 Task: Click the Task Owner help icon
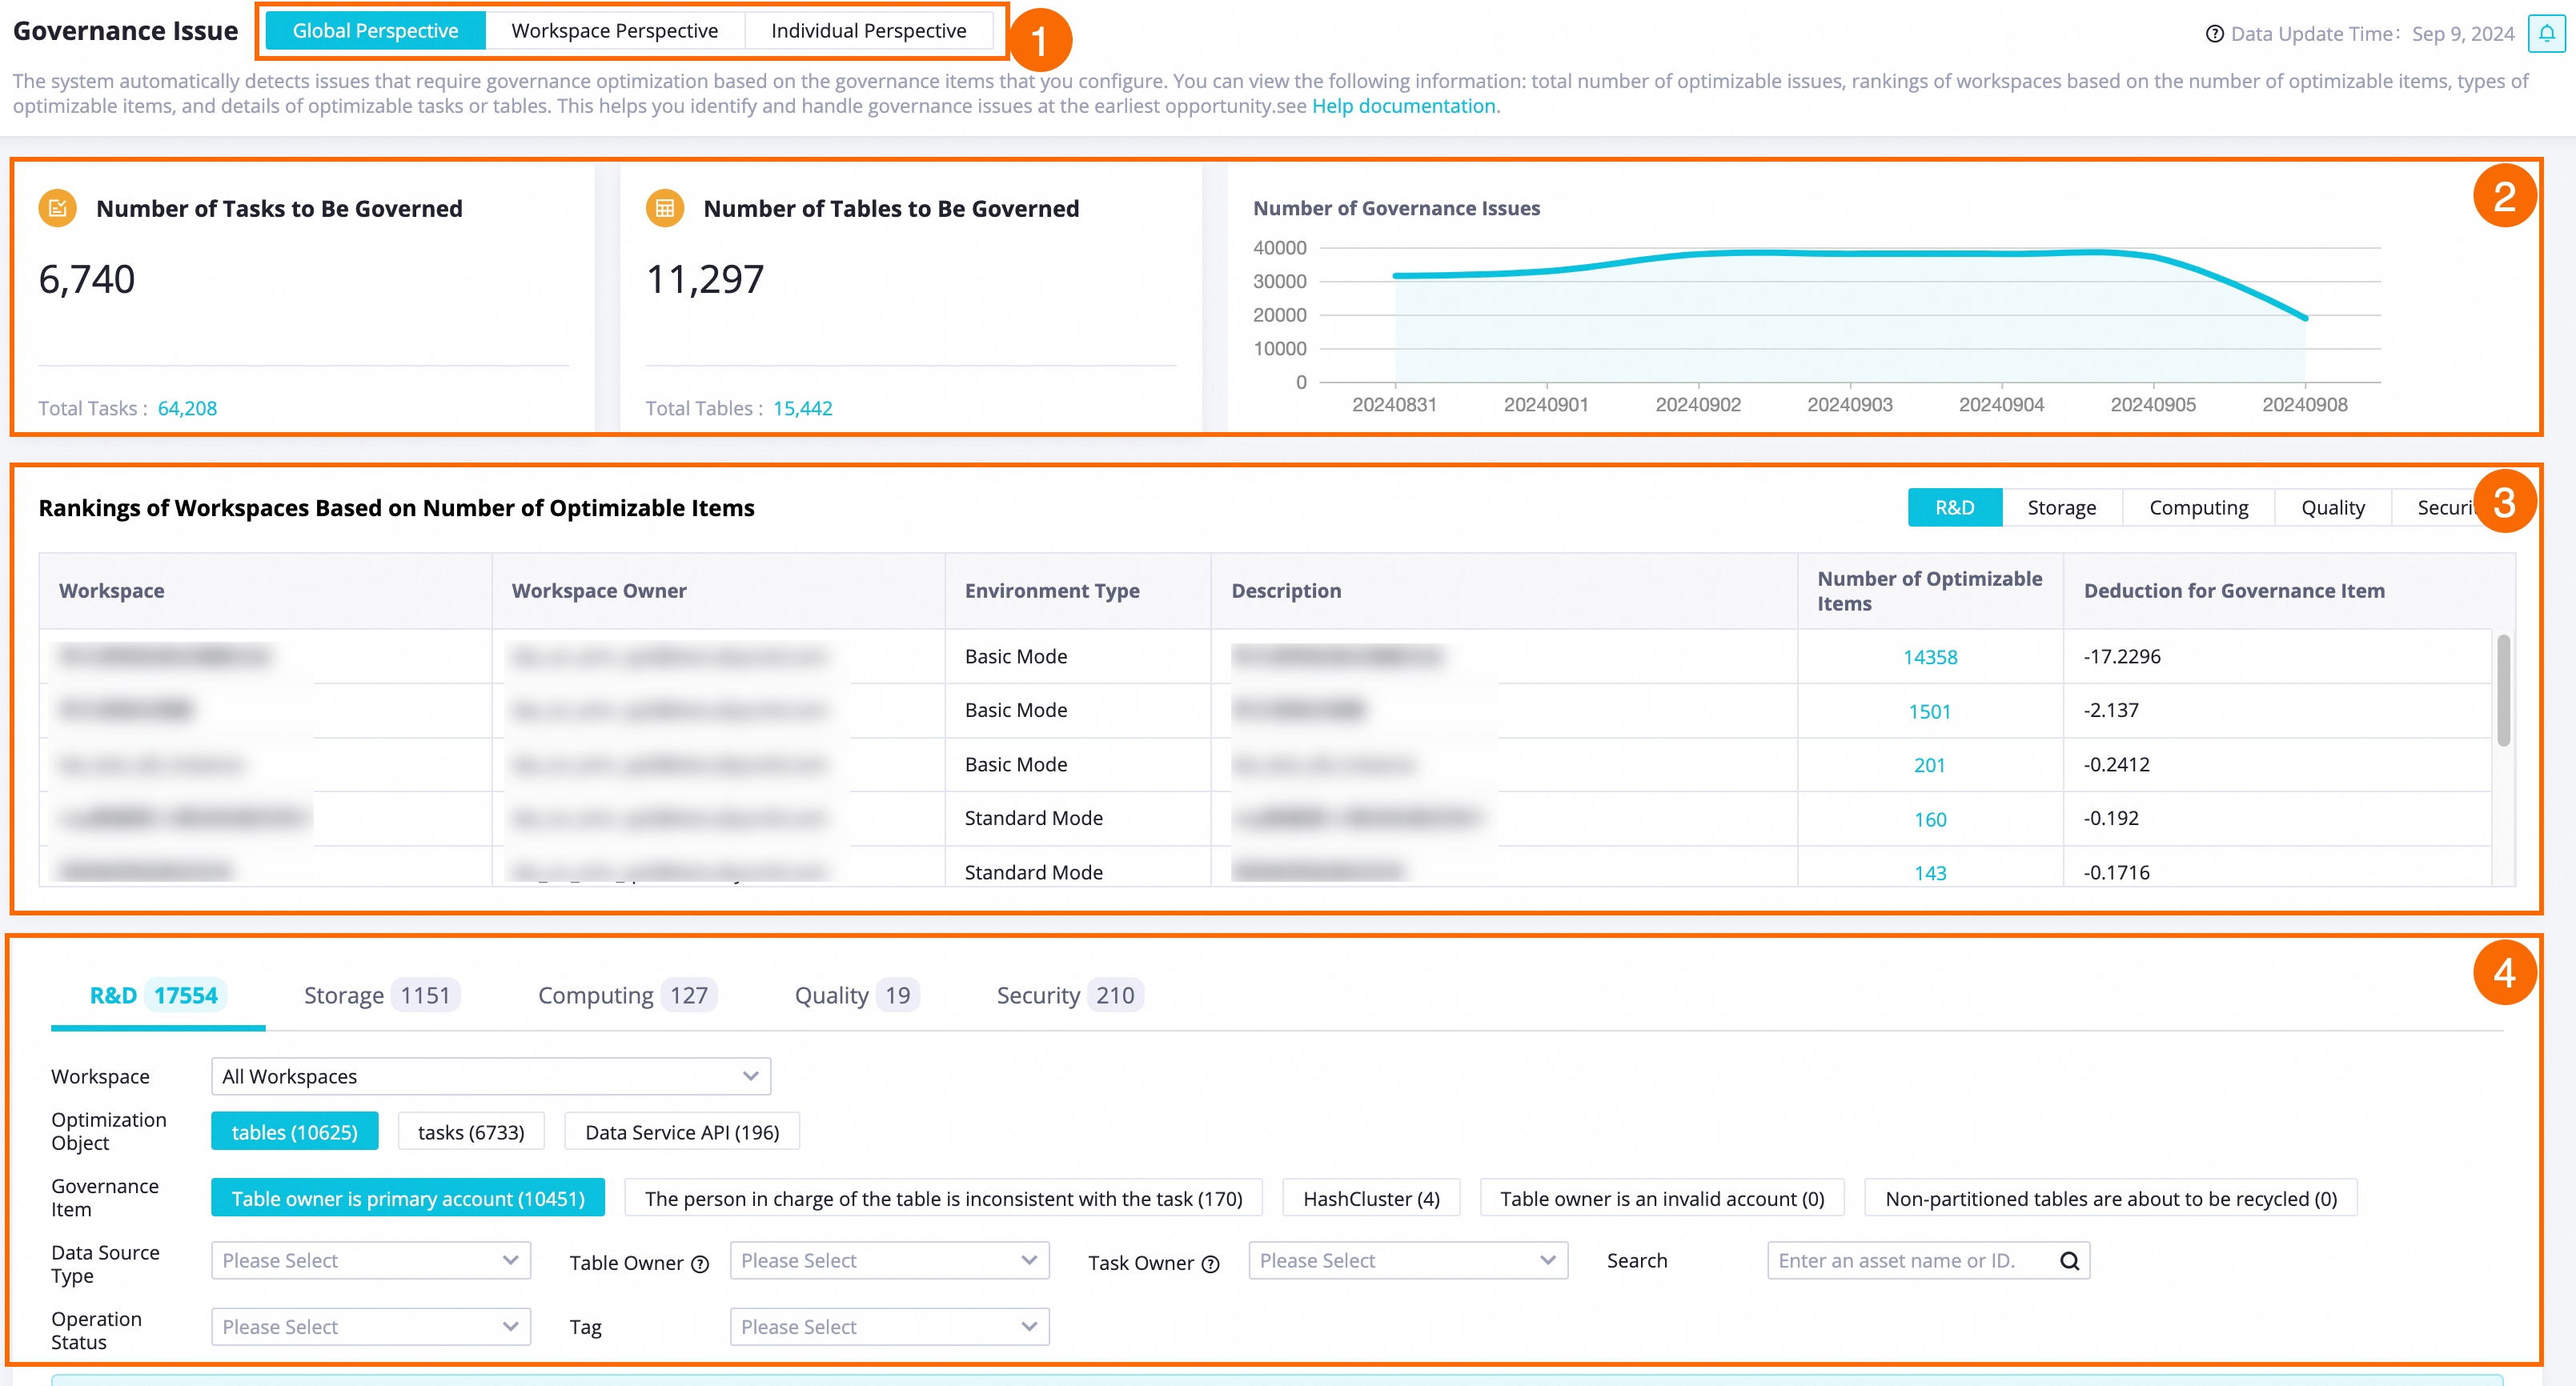coord(1210,1264)
